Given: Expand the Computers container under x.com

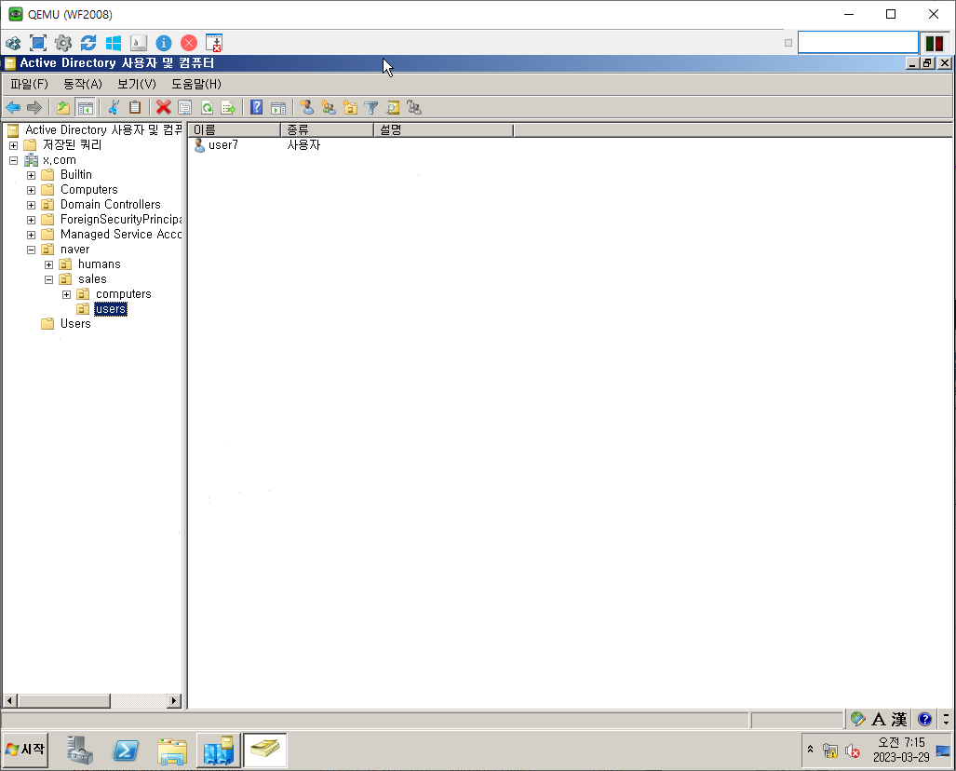Looking at the screenshot, I should tap(31, 190).
